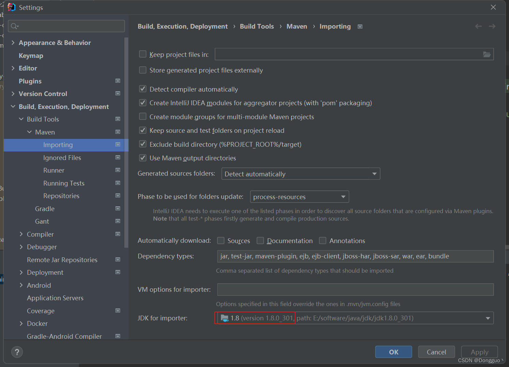This screenshot has height=367, width=509.
Task: Open the Phase for folders update dropdown
Action: point(299,197)
